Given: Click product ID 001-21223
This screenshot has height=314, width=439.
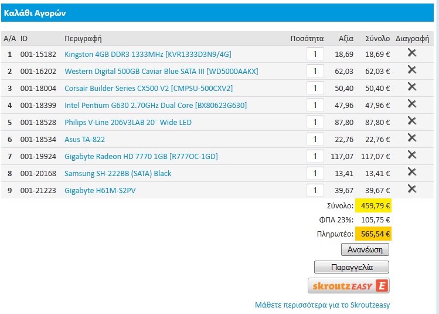Looking at the screenshot, I should coord(38,191).
